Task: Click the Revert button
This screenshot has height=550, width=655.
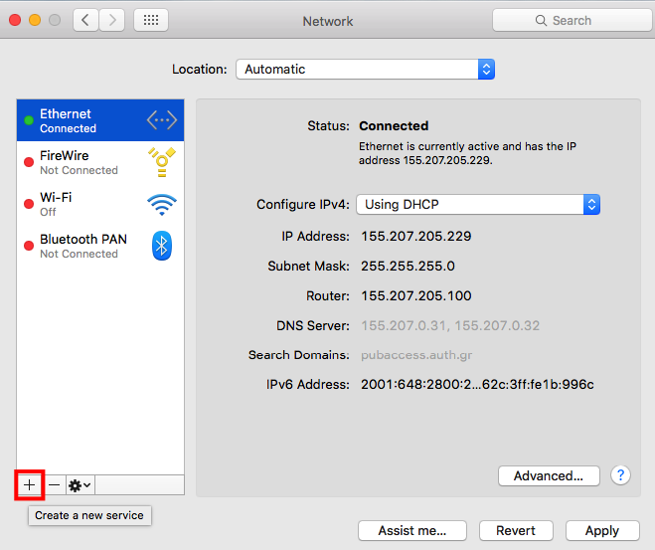Action: [516, 530]
